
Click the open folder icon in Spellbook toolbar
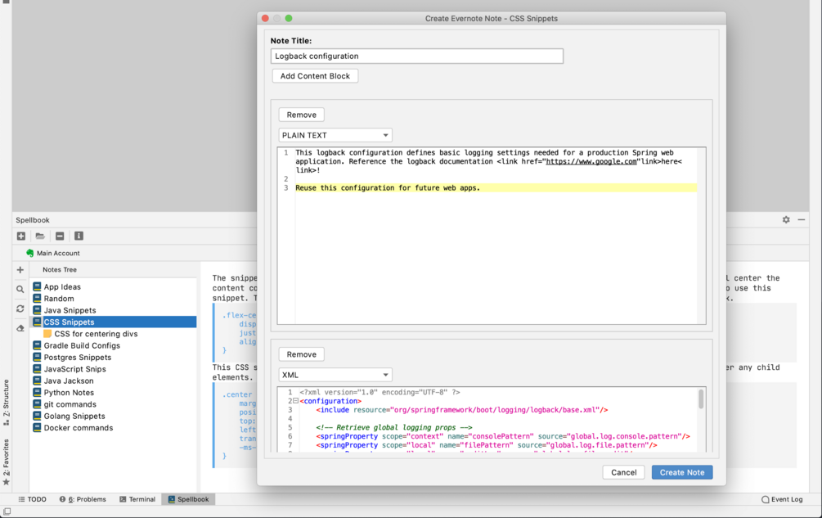40,236
